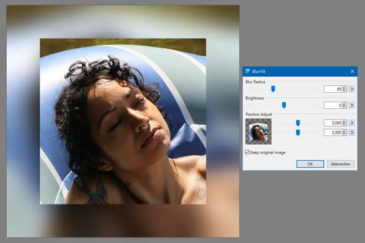Toggle the Keep original image checkbox
Viewport: 365px width, 243px height.
click(x=247, y=152)
